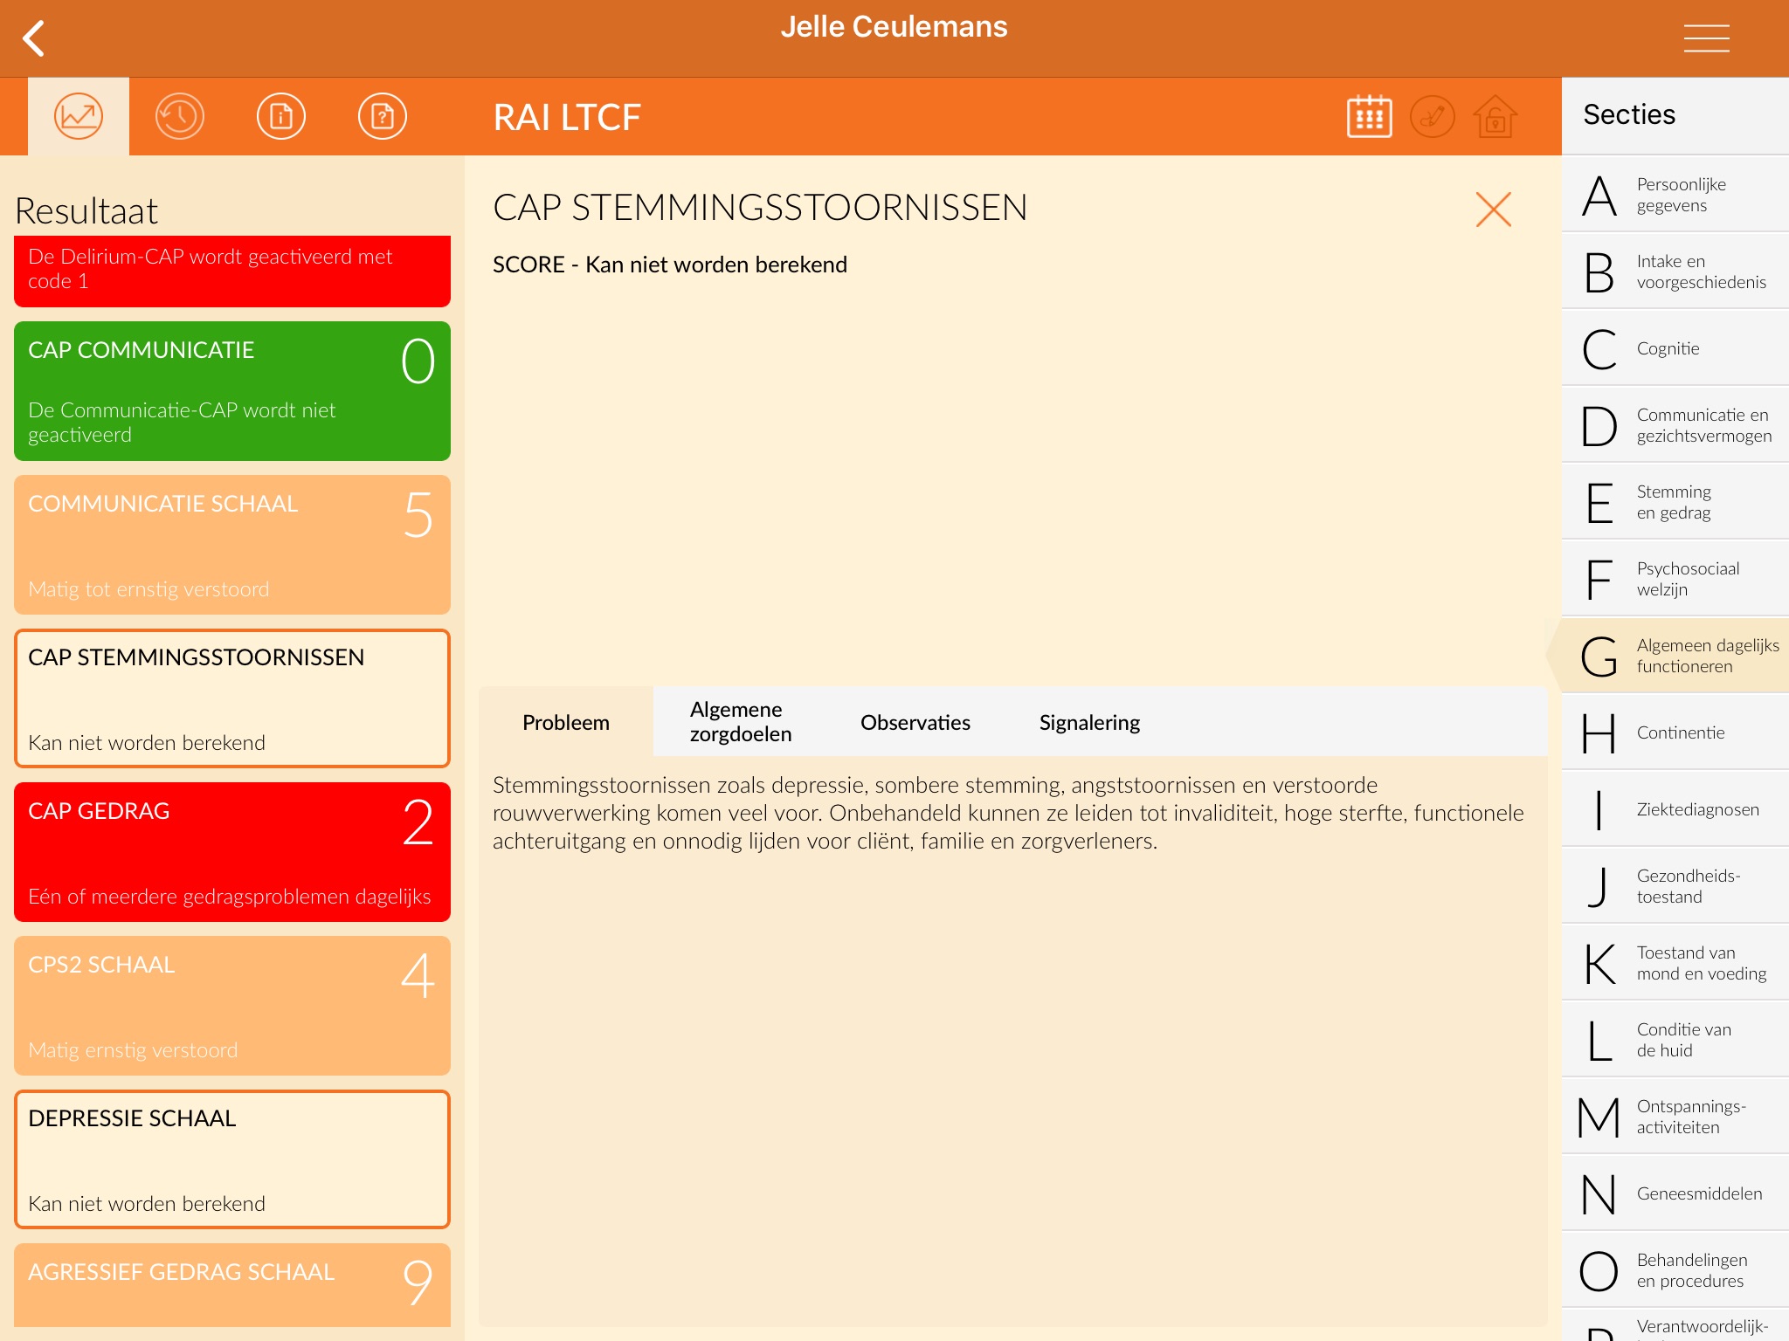Click the sign-off checkmark pen icon
The image size is (1789, 1341).
coord(1432,116)
